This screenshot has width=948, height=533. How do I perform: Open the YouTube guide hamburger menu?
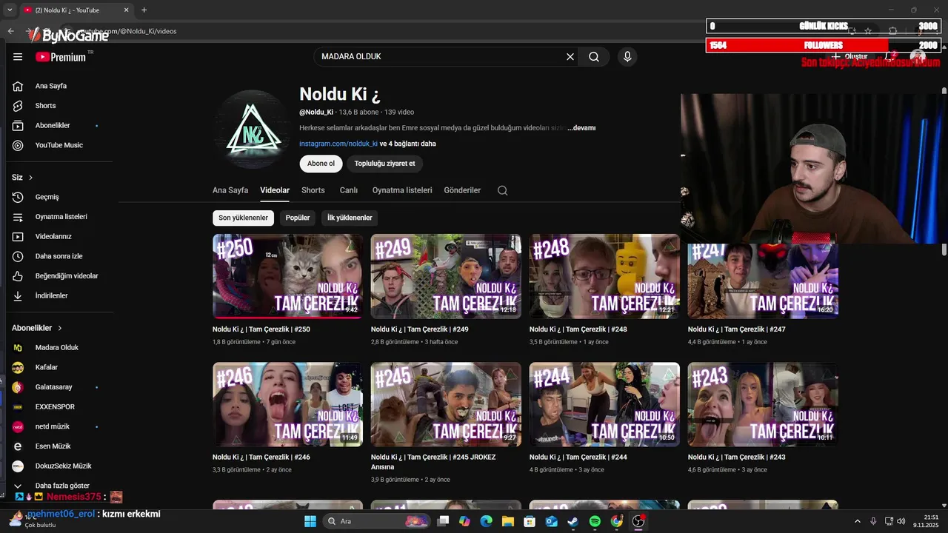click(x=18, y=57)
